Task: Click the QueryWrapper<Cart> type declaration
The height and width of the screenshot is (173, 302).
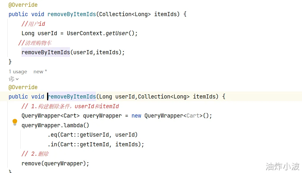Action: [51, 116]
